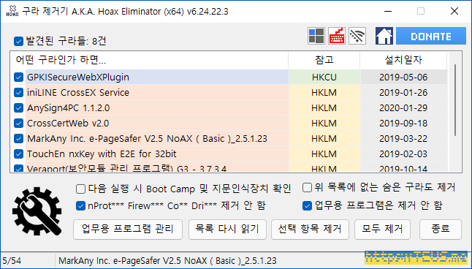
Task: Enable '위 목록에 없는 숨은 구라도 제거' checkbox
Action: [x=307, y=187]
